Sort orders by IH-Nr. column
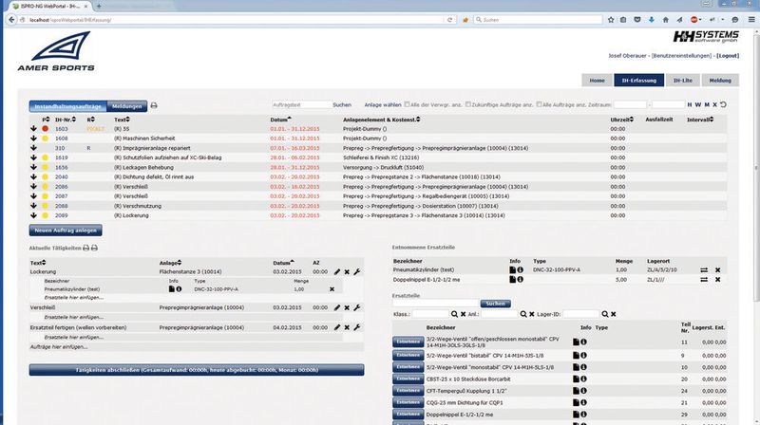This screenshot has width=760, height=425. [67, 120]
